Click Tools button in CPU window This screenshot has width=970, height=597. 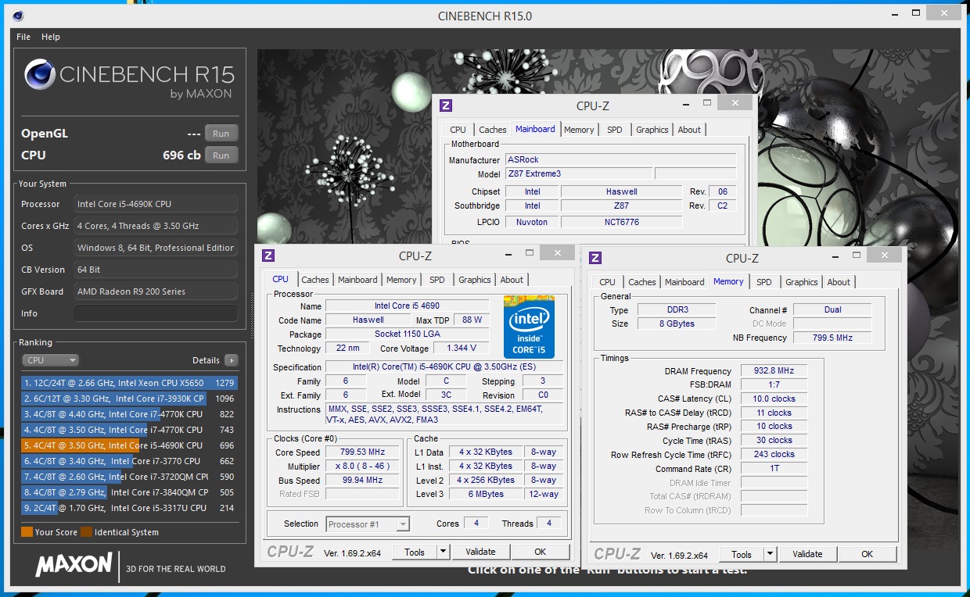coord(415,552)
